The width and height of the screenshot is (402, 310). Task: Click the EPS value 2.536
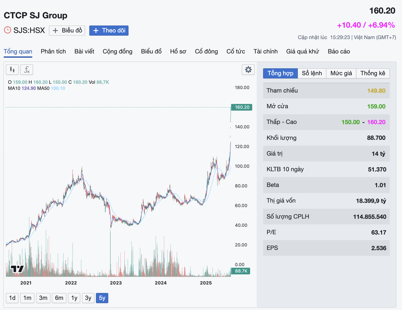pyautogui.click(x=379, y=248)
